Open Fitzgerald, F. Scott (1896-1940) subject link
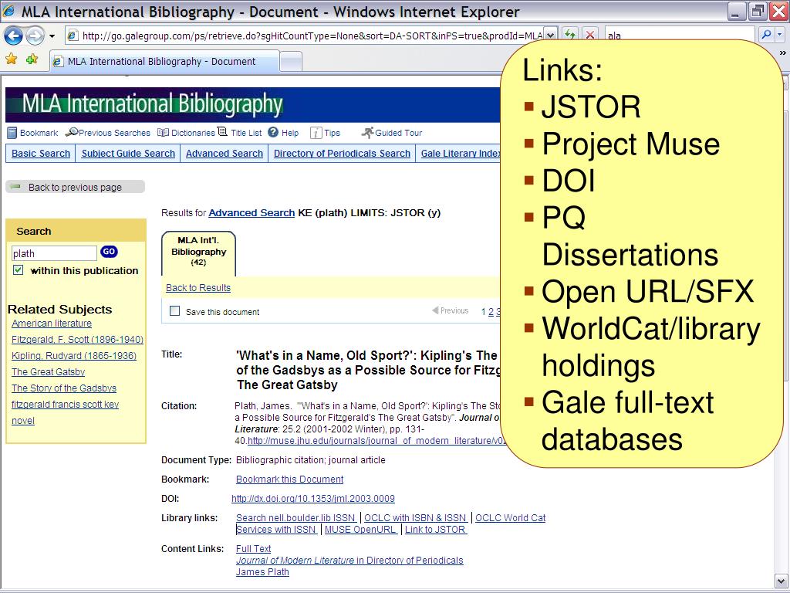The width and height of the screenshot is (790, 593). click(x=77, y=340)
